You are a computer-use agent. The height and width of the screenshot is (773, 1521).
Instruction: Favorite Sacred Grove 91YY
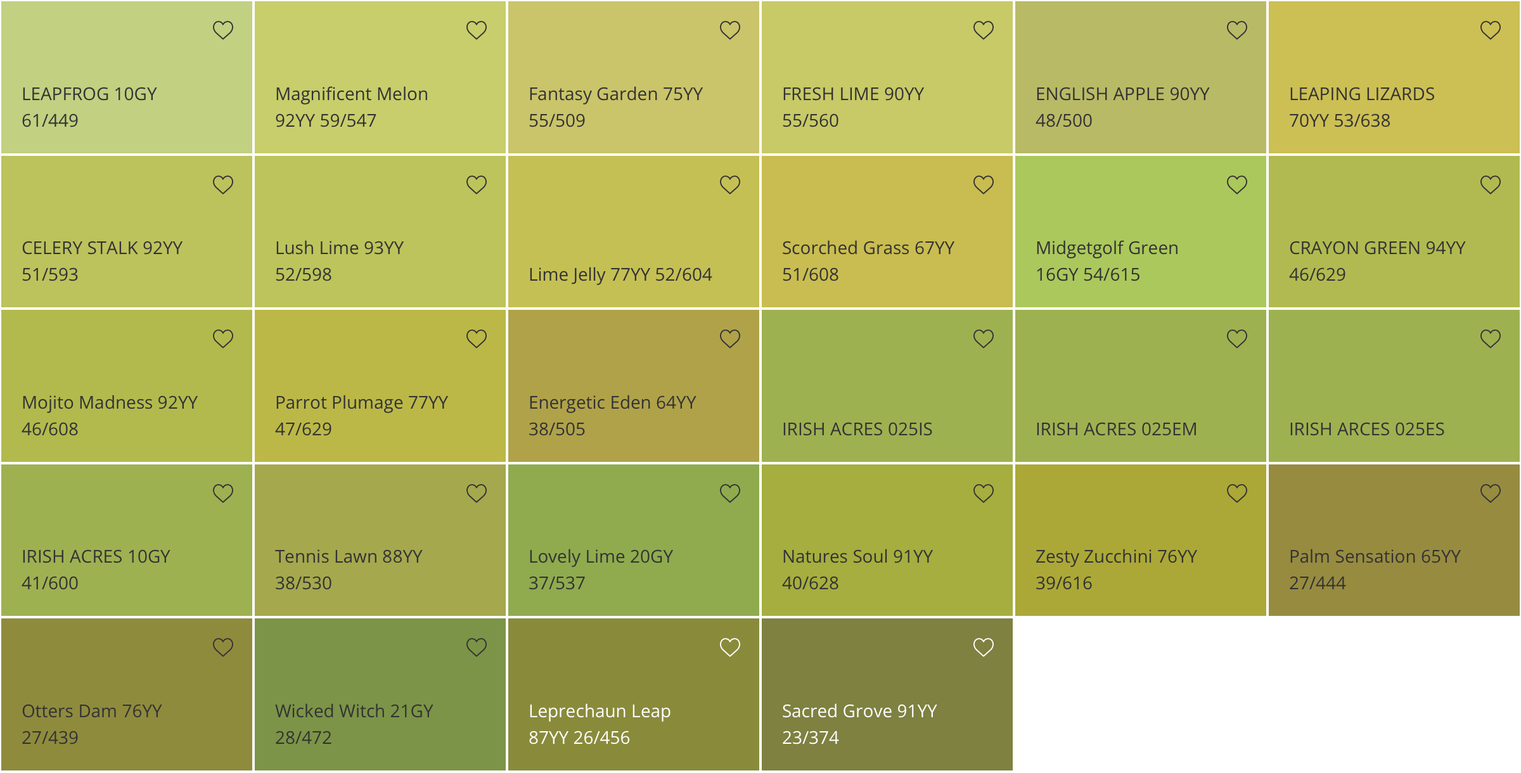tap(984, 648)
